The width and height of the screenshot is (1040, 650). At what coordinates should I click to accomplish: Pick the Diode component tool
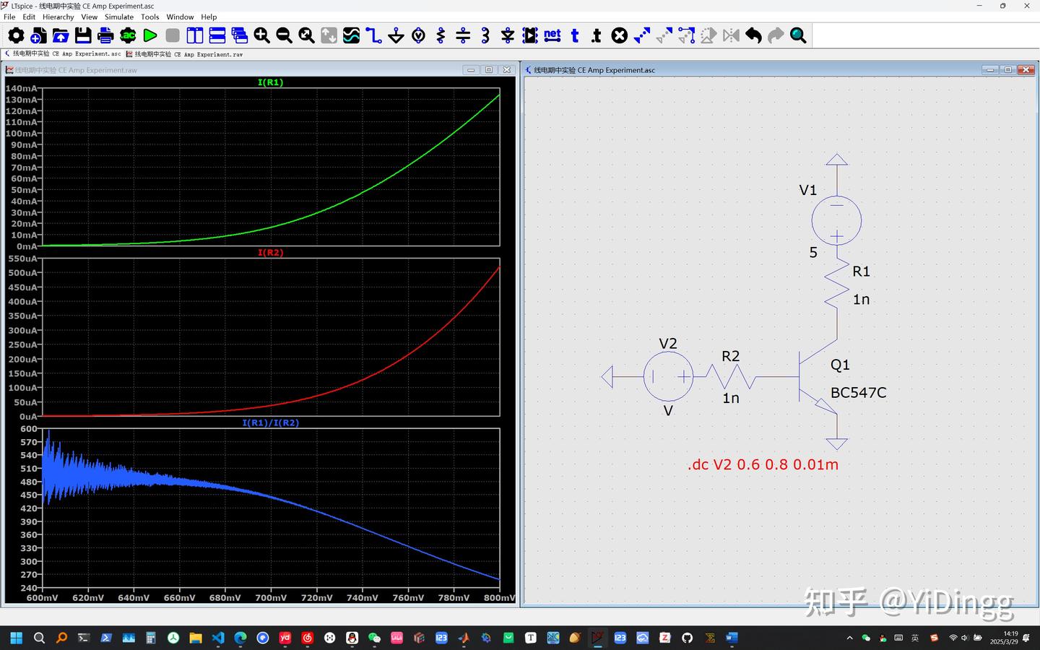508,35
